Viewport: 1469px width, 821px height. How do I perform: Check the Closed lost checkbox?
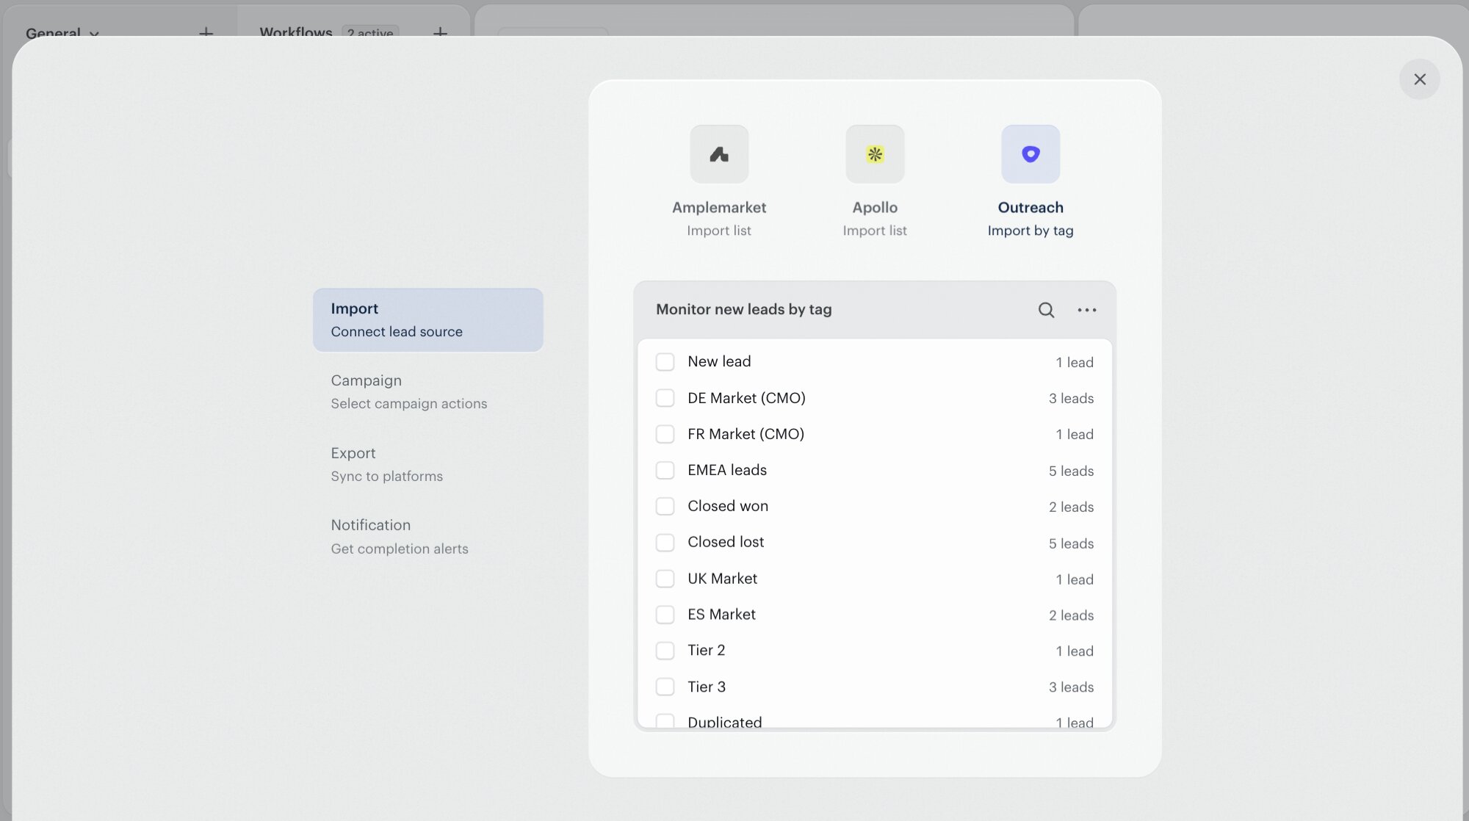pos(665,543)
